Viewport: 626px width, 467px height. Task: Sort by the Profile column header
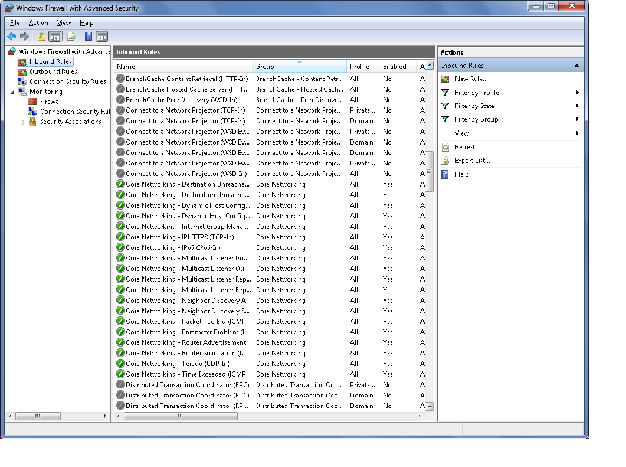[x=363, y=67]
